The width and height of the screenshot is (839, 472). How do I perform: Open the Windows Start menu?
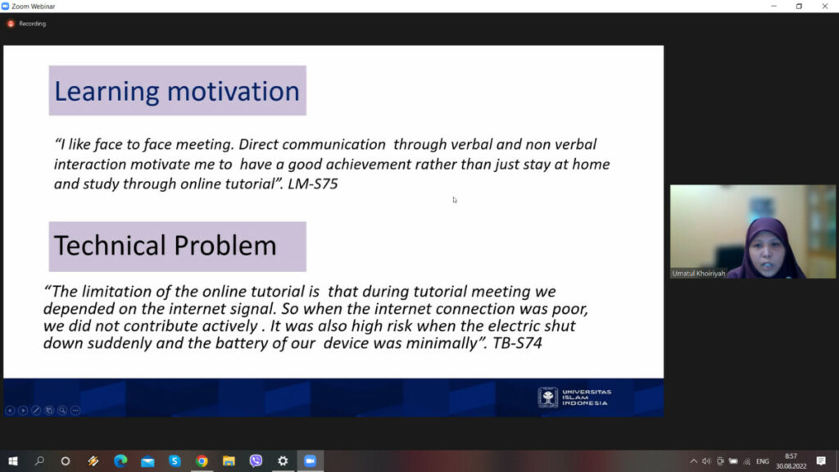click(x=12, y=461)
